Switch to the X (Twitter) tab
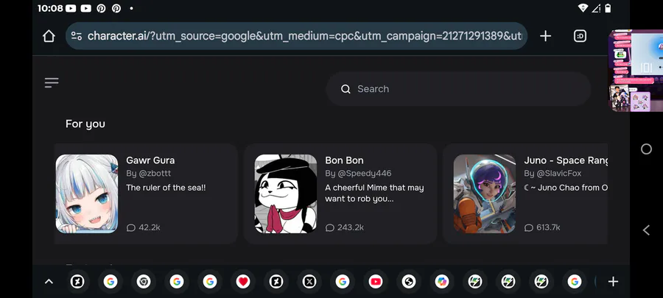 (309, 282)
